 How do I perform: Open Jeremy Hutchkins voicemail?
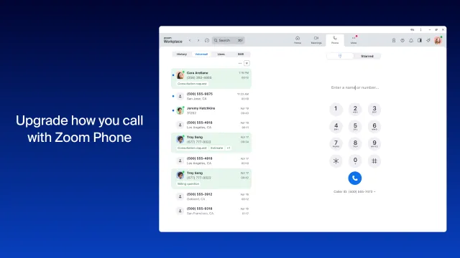[x=211, y=110]
